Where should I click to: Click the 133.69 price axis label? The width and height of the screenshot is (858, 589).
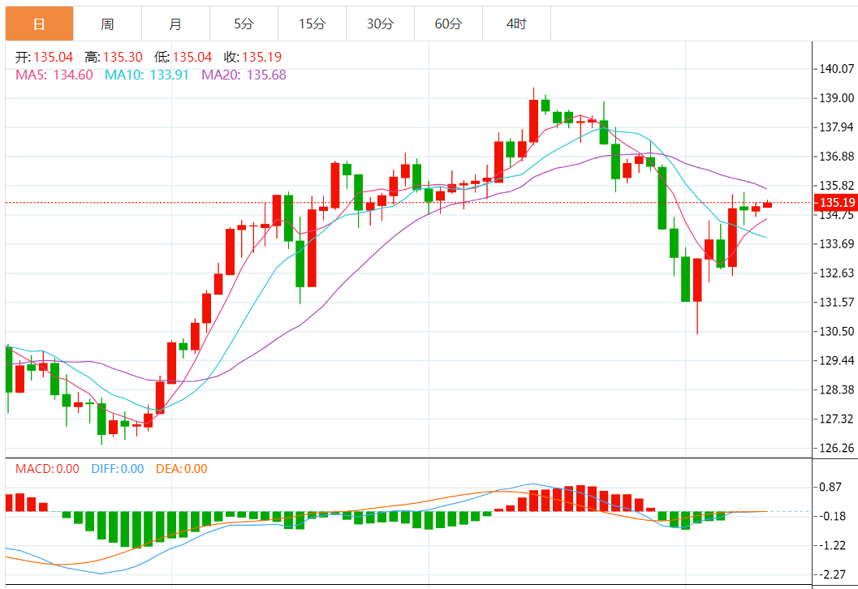[x=837, y=244]
